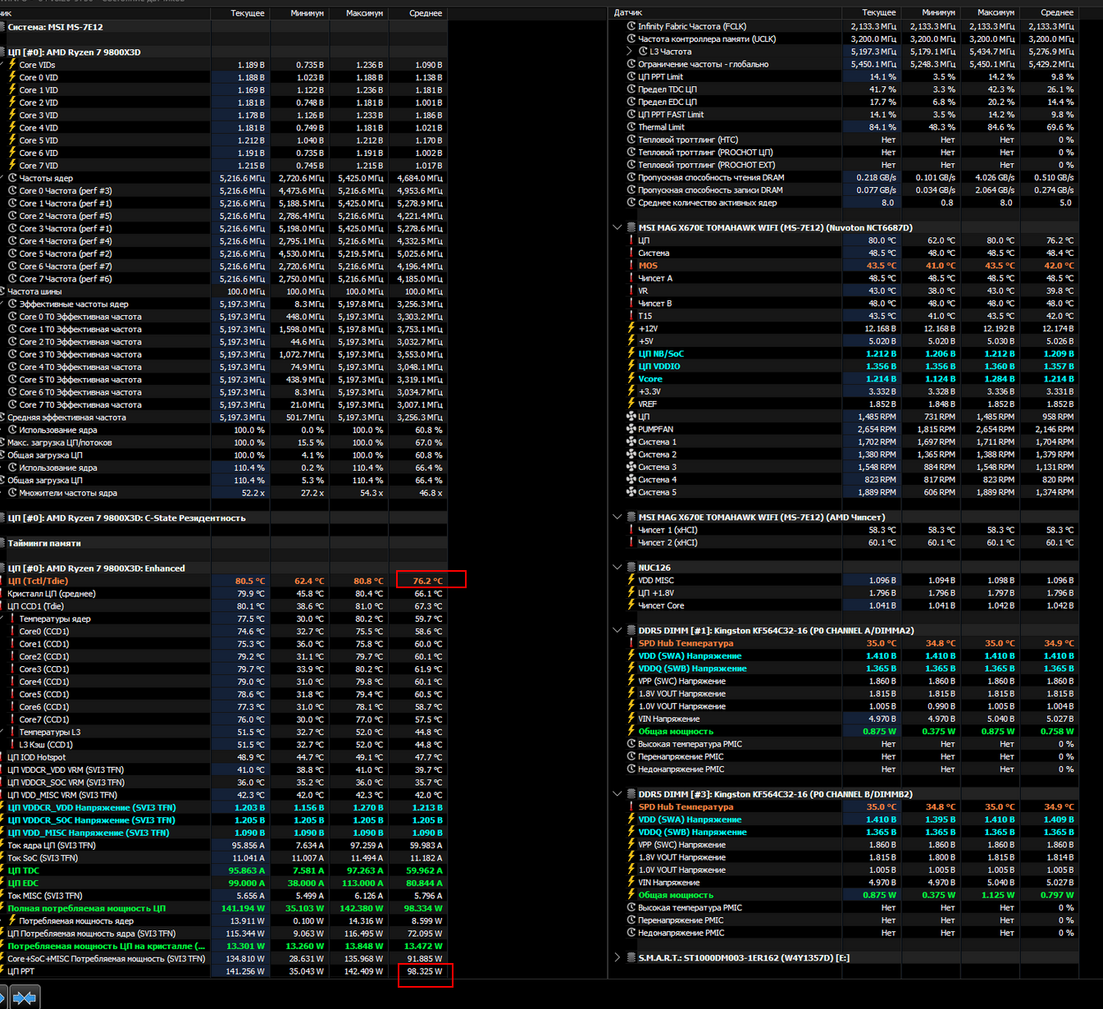Click the lightning icon beside Потребляемая мощность ядер
Viewport: 1103px width, 1009px height.
(12, 921)
